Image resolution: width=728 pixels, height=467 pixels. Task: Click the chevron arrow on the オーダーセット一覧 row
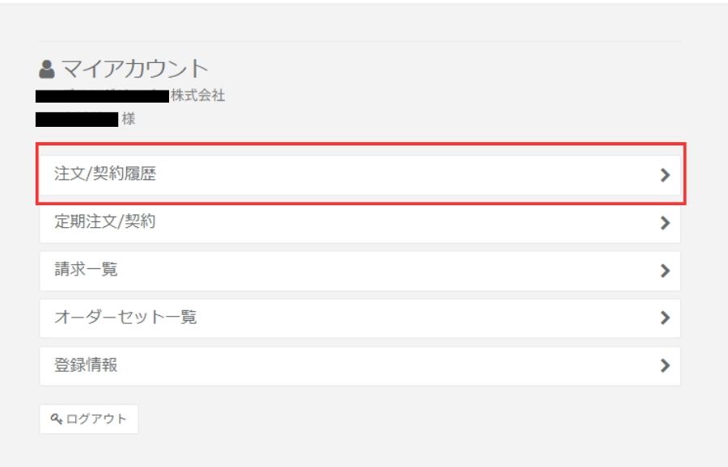pyautogui.click(x=666, y=318)
